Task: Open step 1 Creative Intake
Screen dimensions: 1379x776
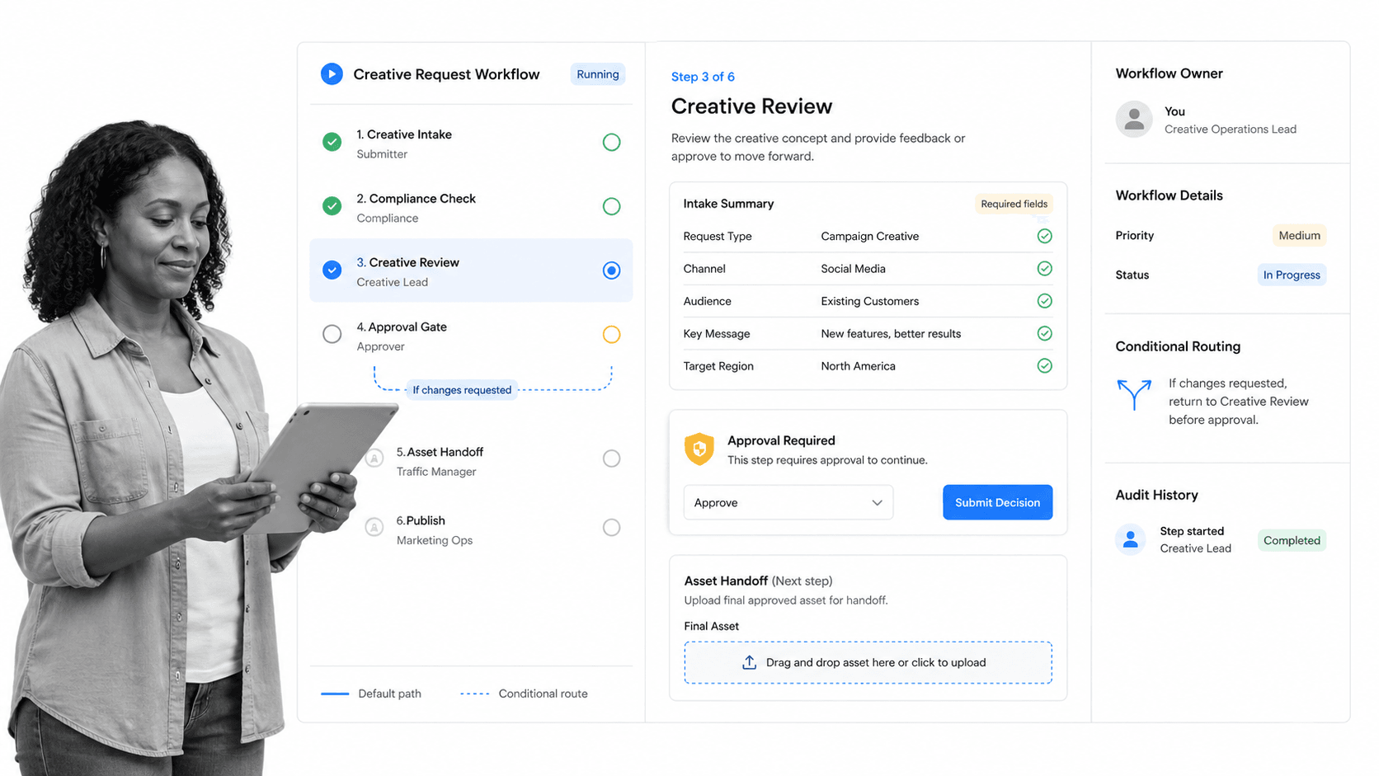Action: [471, 143]
